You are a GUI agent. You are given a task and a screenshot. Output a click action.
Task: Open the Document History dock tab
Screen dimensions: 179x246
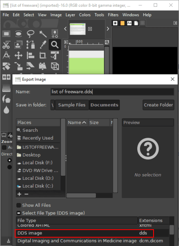point(136,23)
